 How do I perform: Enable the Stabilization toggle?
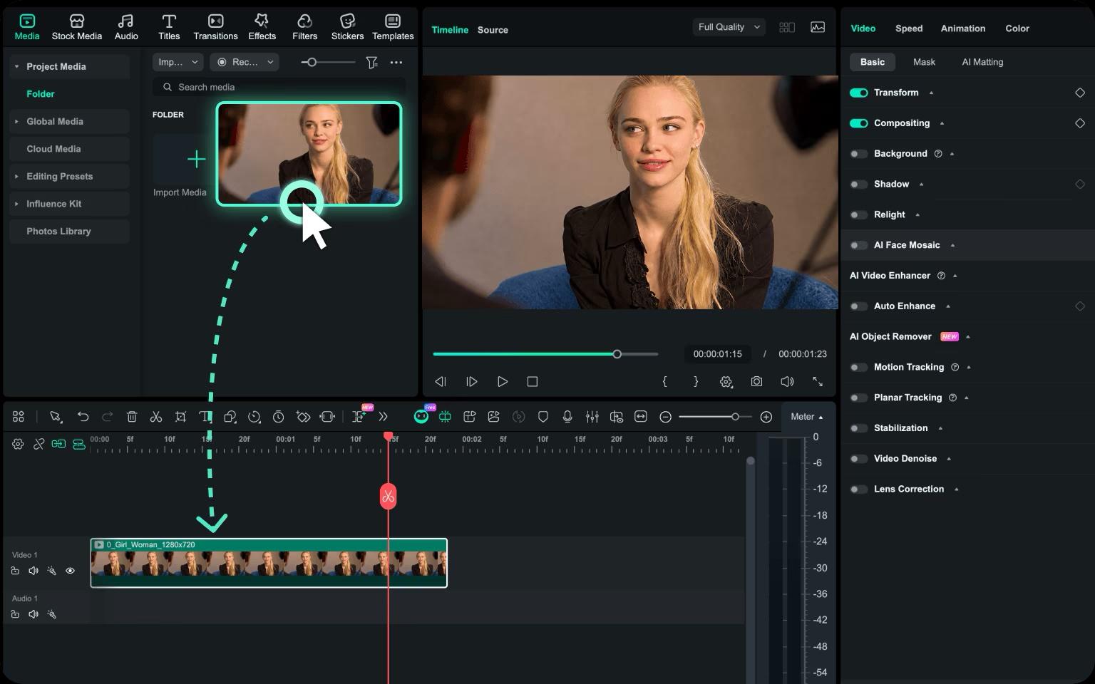859,428
